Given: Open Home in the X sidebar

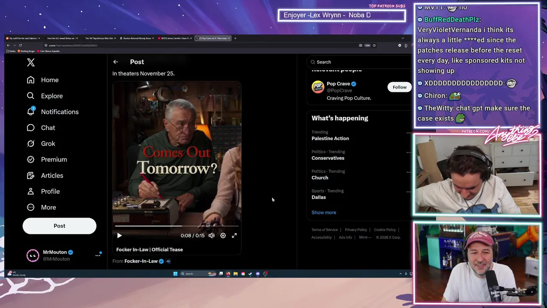Looking at the screenshot, I should pos(42,80).
